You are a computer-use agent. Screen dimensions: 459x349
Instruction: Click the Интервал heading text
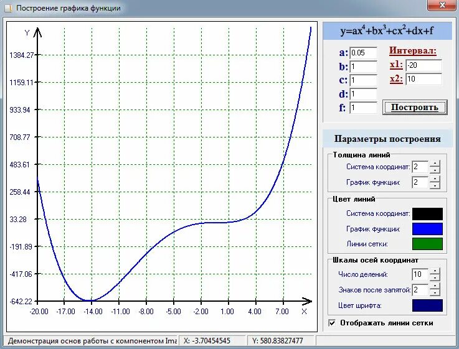click(413, 51)
